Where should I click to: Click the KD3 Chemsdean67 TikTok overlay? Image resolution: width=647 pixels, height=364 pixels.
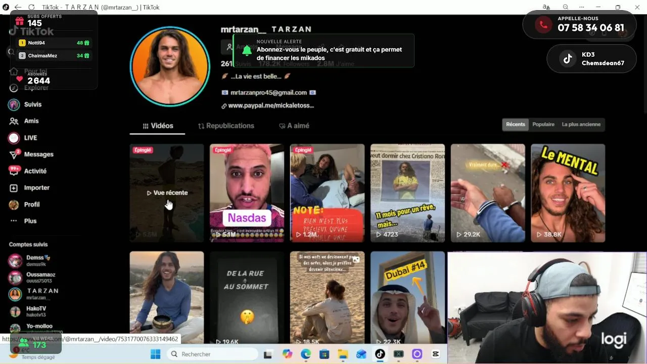tap(591, 59)
